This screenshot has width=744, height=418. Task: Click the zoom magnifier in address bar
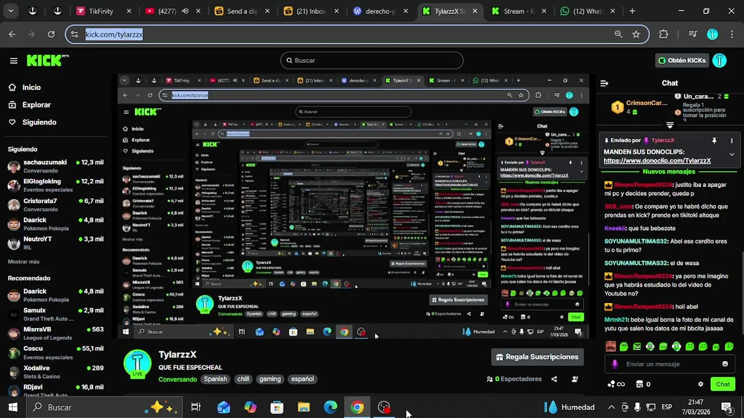(618, 34)
